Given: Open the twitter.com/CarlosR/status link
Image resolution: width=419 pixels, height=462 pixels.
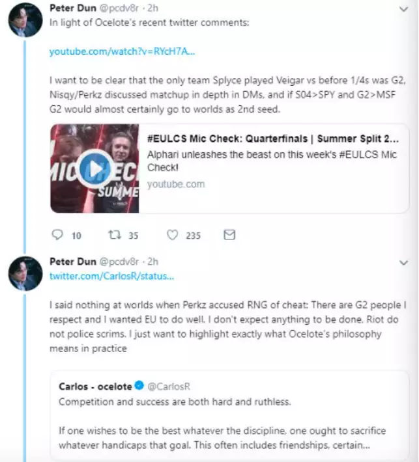Looking at the screenshot, I should pos(112,277).
